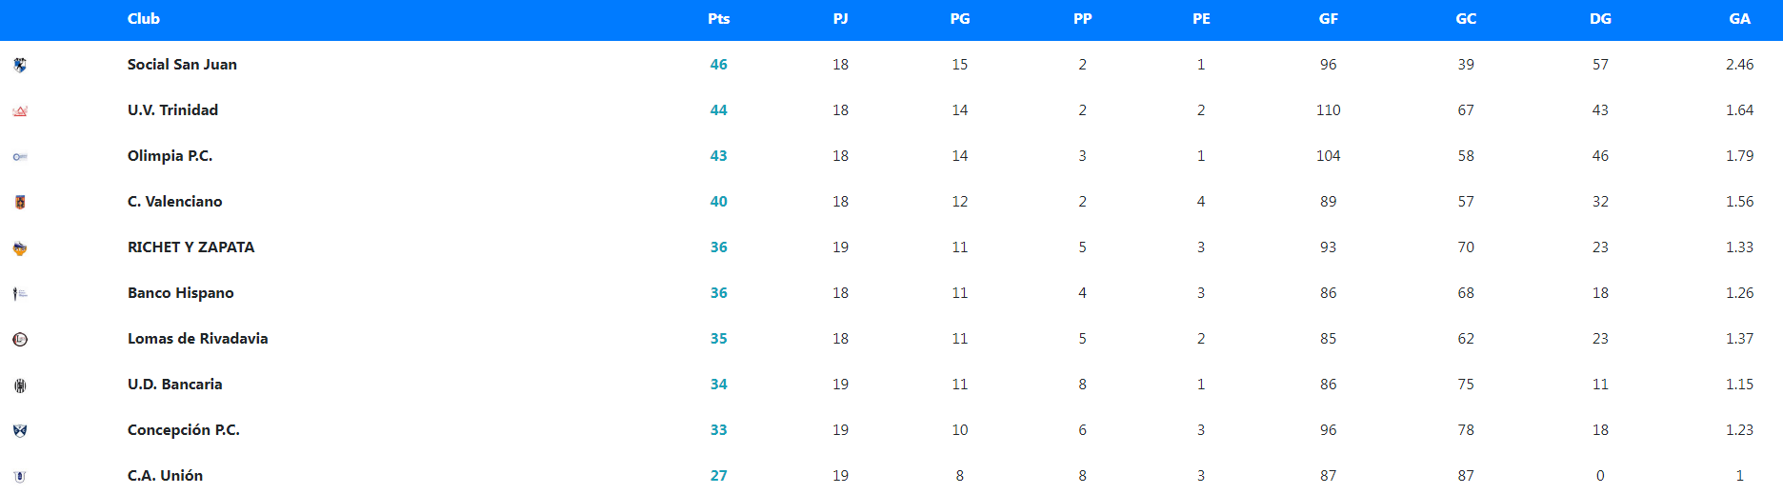The height and width of the screenshot is (494, 1783).
Task: Click the DG column header
Action: (1600, 19)
